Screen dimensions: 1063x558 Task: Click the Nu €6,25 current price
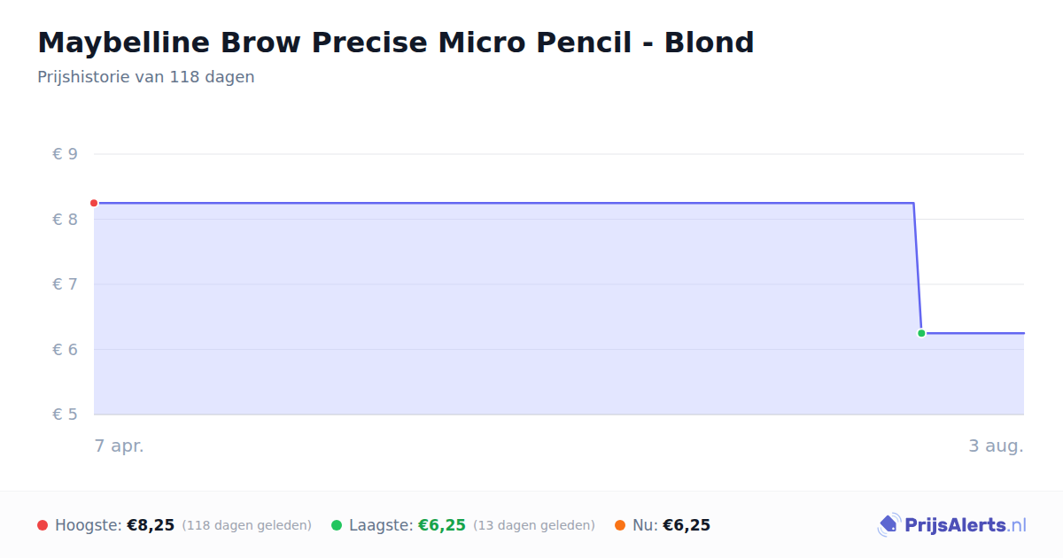pos(687,525)
